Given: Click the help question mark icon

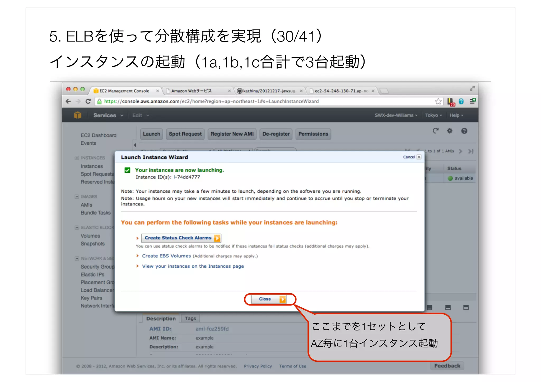Looking at the screenshot, I should tap(464, 131).
